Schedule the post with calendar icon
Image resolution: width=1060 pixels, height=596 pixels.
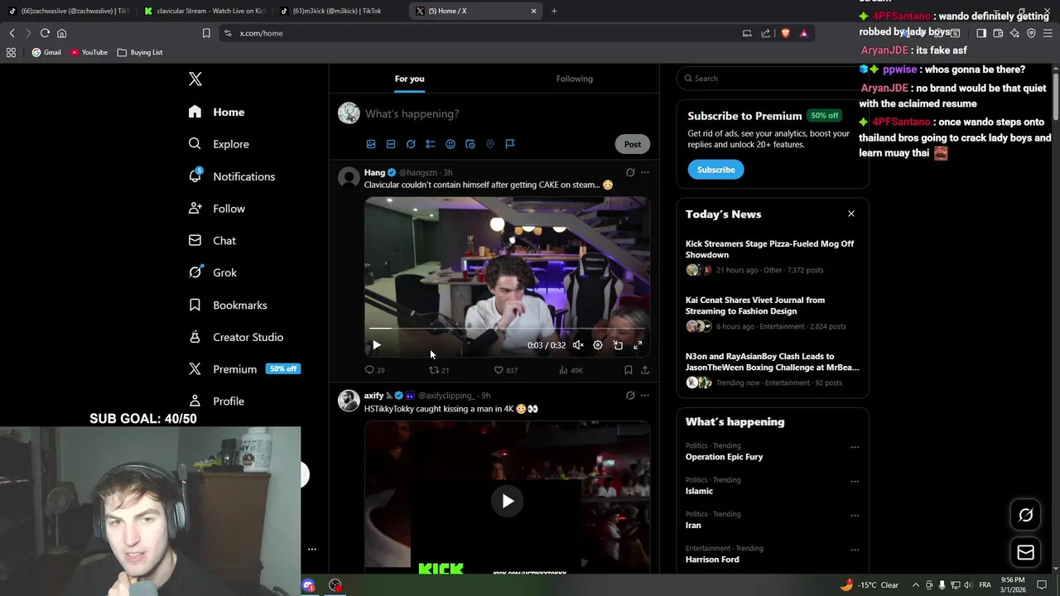click(470, 144)
